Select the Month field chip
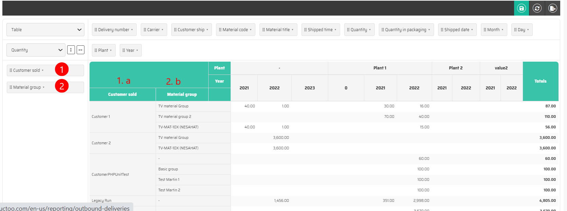This screenshot has height=211, width=567. tap(493, 30)
